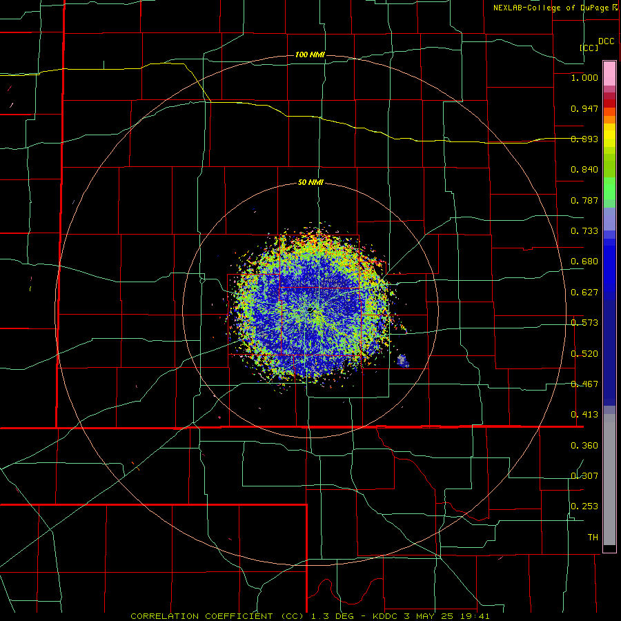Click the TH label at the legend bottom
The height and width of the screenshot is (621, 621).
[593, 538]
